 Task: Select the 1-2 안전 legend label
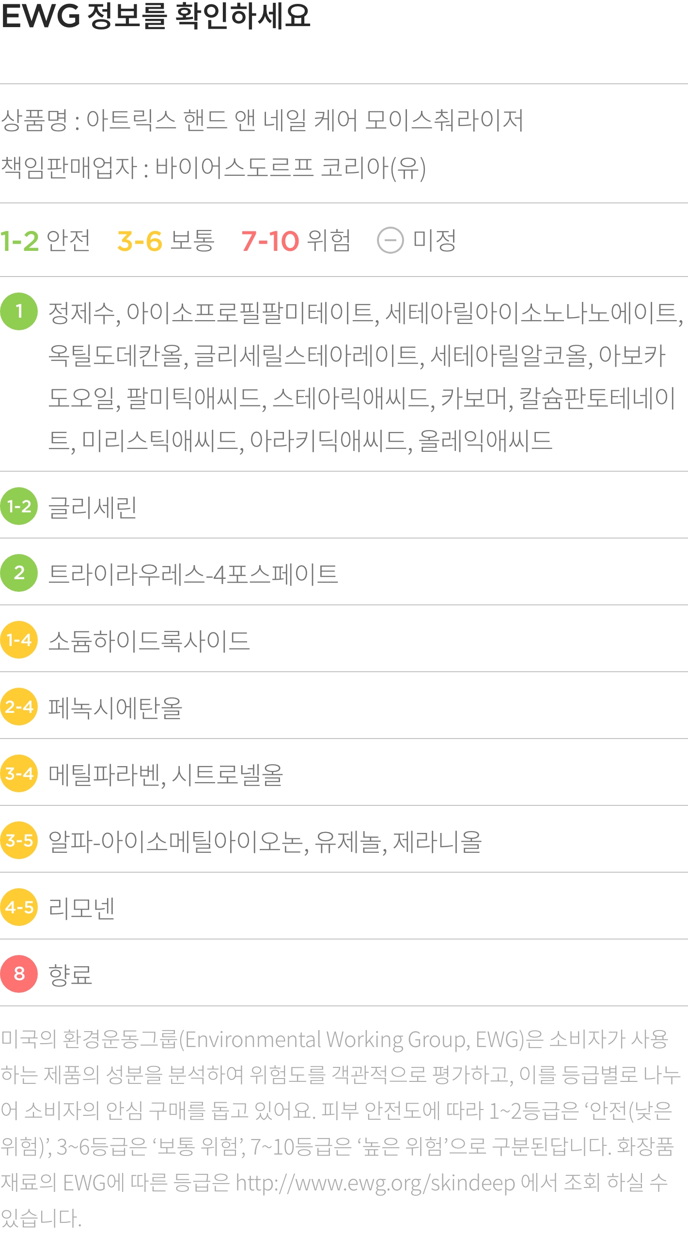[45, 241]
